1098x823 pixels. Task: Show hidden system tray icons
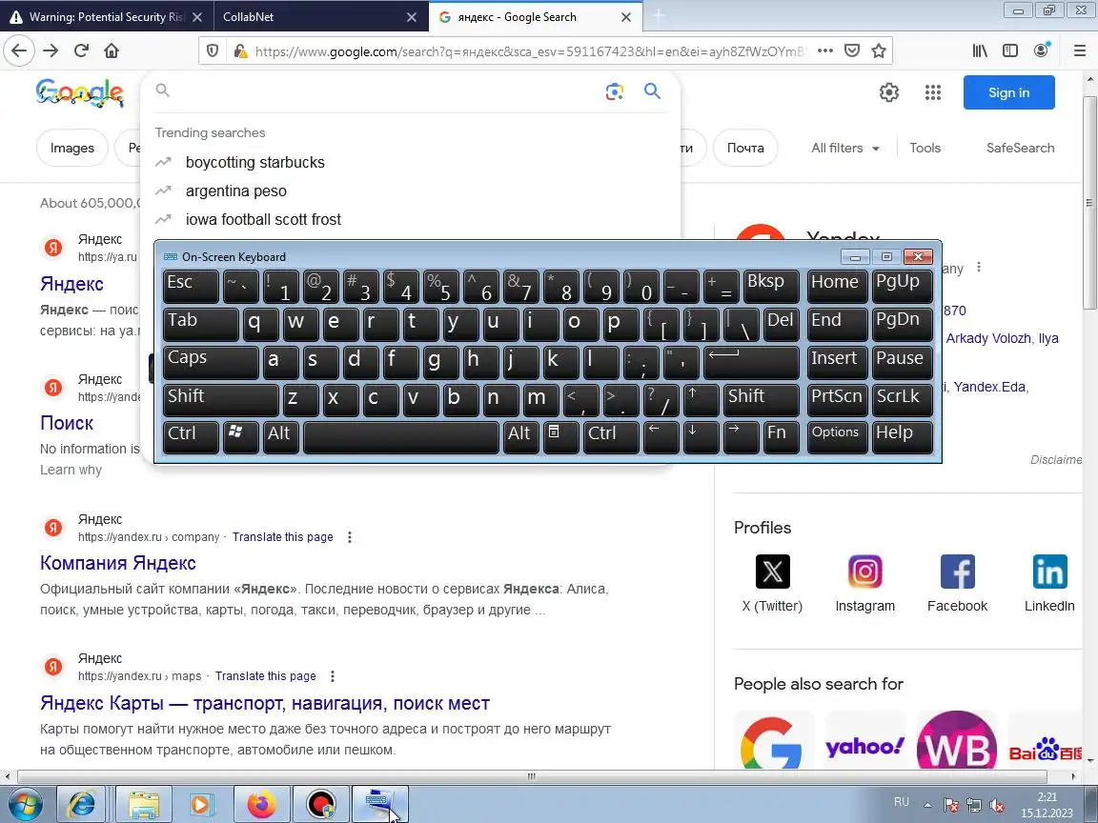pos(927,805)
